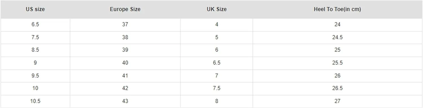Viewport: 423px width, 108px height.
Task: Click Europe size 43 cell
Action: click(125, 101)
